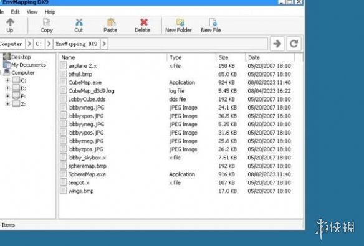Click the 17.0 KB size cell
This screenshot has width=364, height=246.
point(228,191)
